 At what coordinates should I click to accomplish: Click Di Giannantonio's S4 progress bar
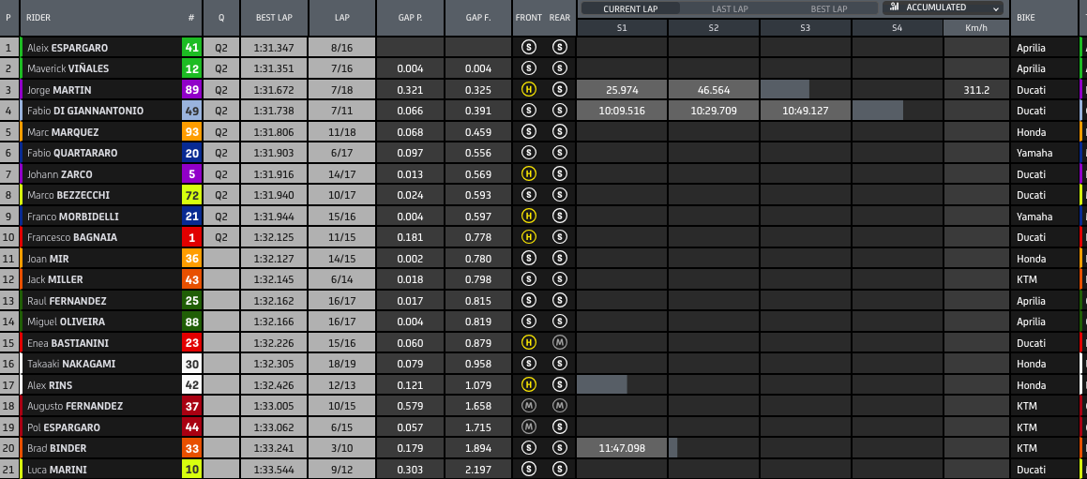pos(878,111)
